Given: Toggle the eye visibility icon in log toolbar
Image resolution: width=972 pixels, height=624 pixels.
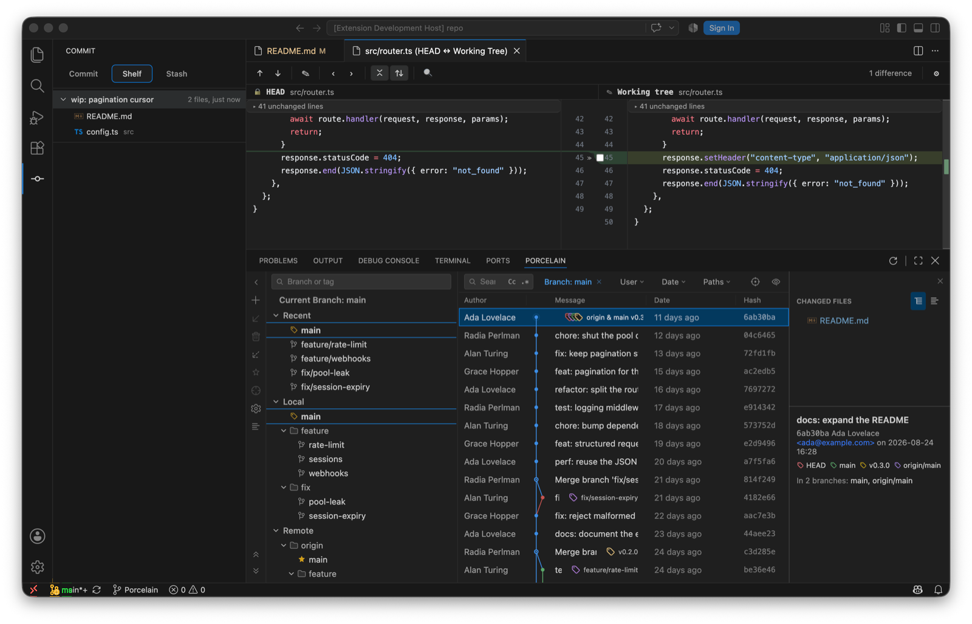Looking at the screenshot, I should (776, 282).
